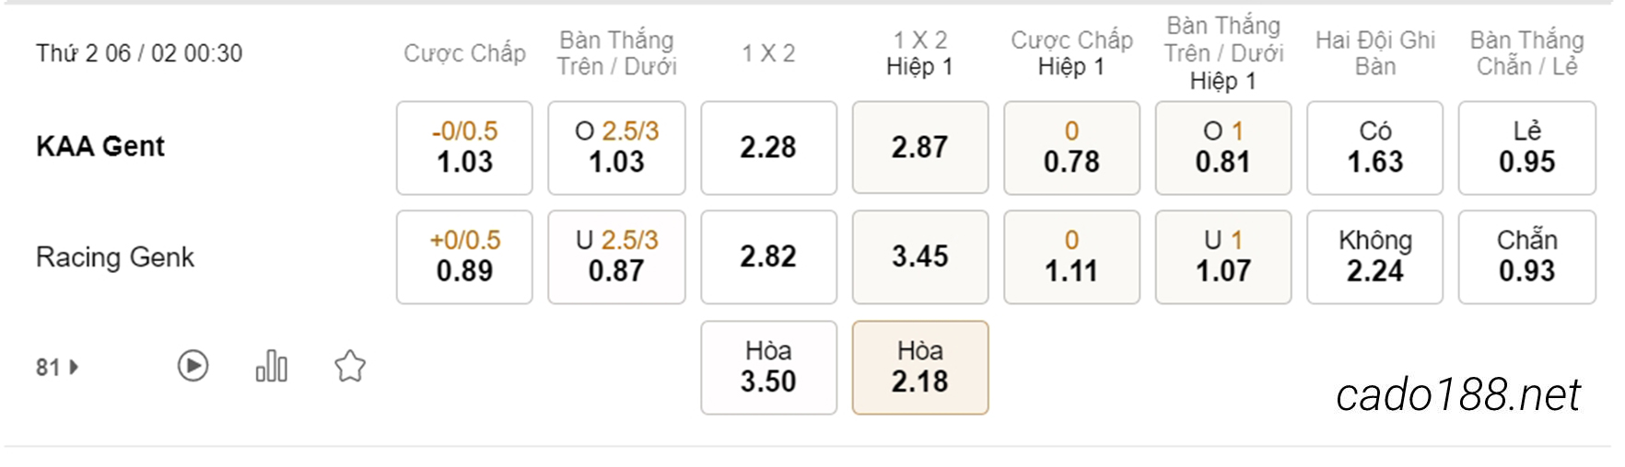Choose first-half KAA Gent win odds 2.87
This screenshot has height=467, width=1625.
(x=920, y=148)
